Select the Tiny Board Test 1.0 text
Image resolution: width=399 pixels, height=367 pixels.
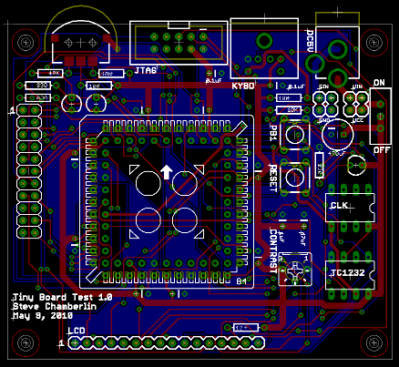point(63,297)
